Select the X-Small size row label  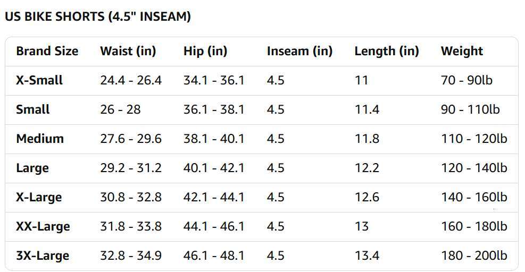coord(39,81)
